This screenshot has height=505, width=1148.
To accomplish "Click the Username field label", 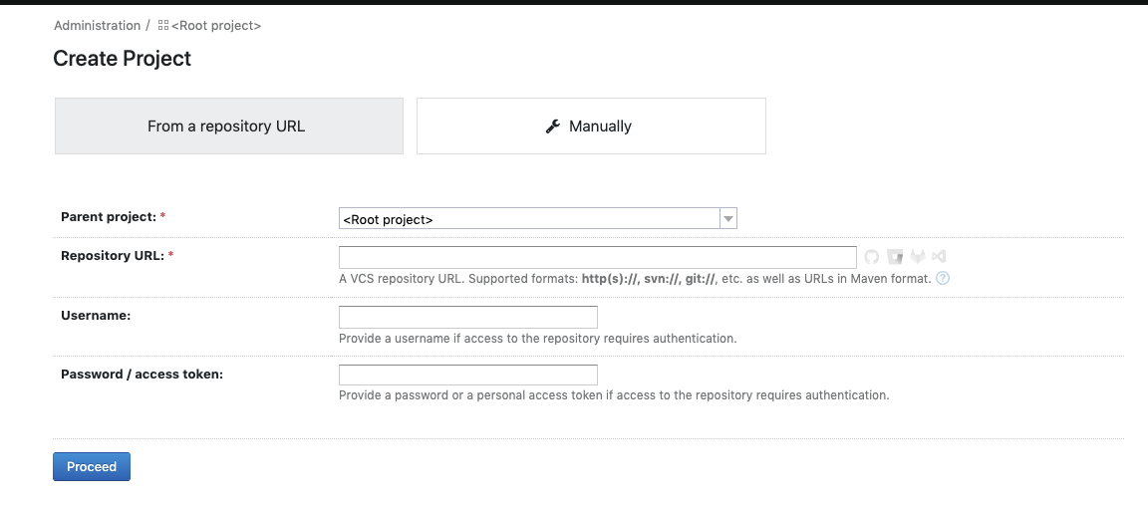I will [96, 316].
